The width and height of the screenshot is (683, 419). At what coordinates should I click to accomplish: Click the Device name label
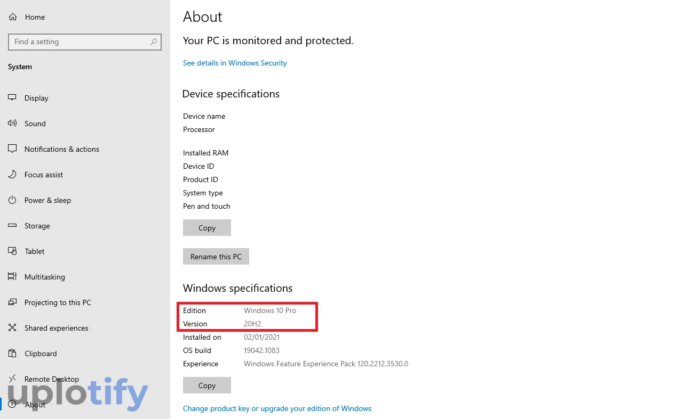point(204,116)
